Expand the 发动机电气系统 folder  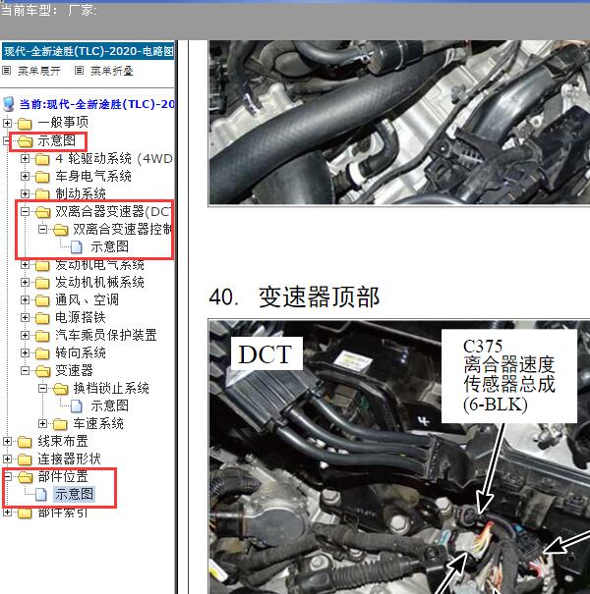pyautogui.click(x=25, y=264)
